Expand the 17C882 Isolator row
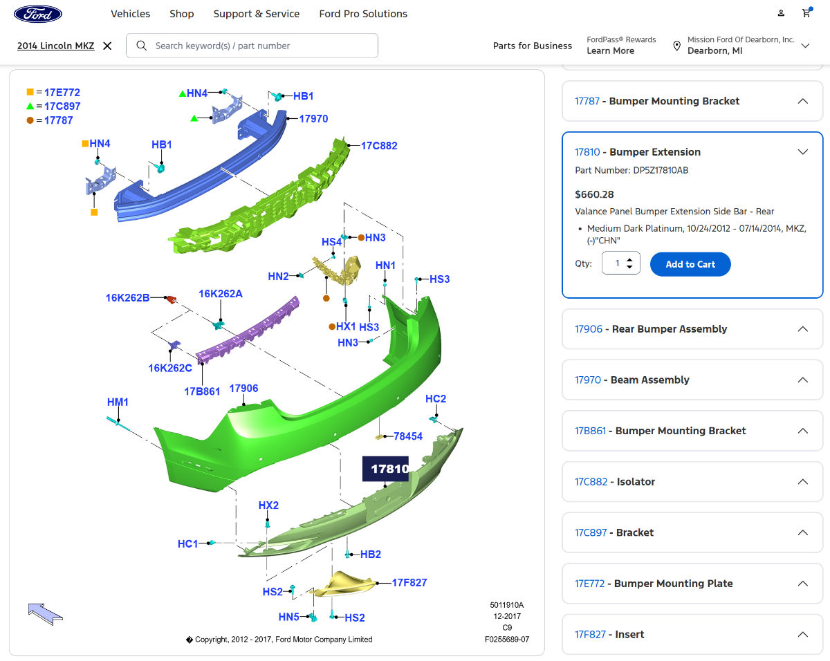 click(x=802, y=482)
